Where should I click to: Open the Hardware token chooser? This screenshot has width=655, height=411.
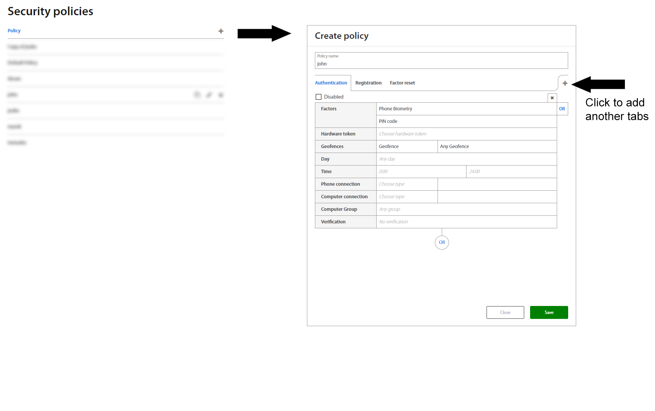pyautogui.click(x=466, y=134)
